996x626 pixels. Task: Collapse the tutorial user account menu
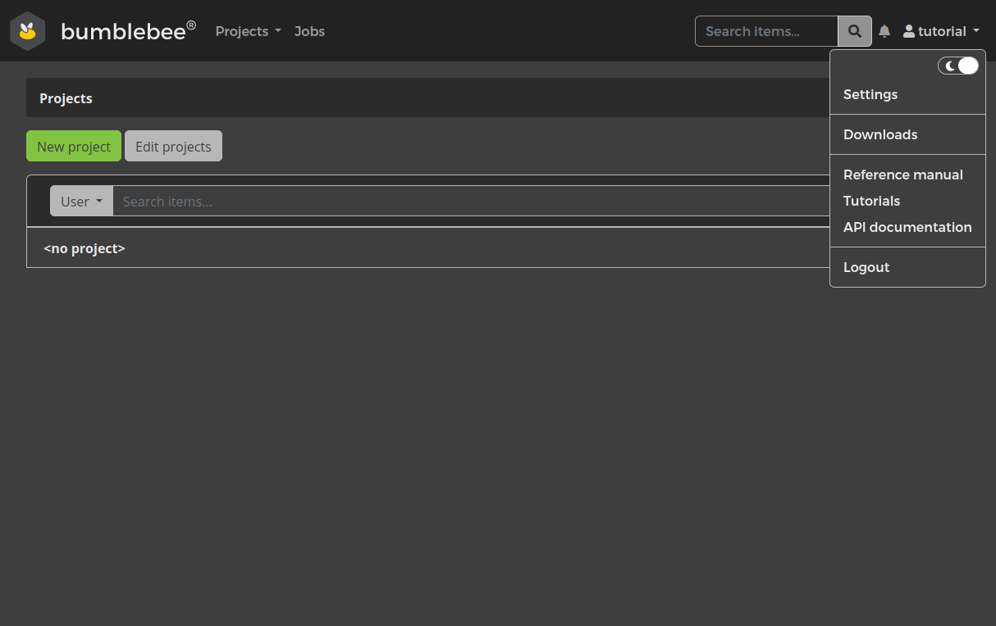tap(941, 31)
